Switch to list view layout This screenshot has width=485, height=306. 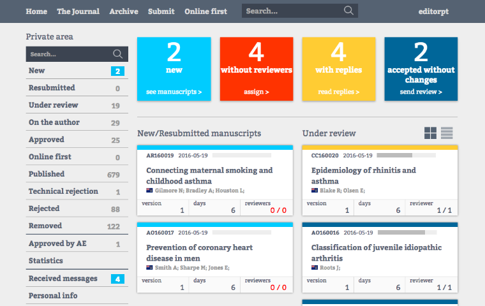click(x=447, y=133)
